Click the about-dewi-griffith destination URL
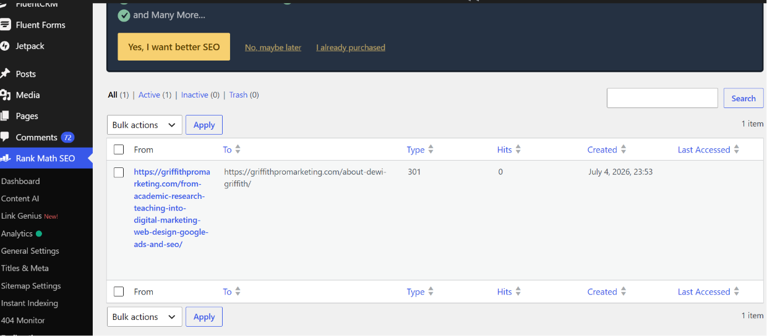Viewport: 767px width, 336px height. point(305,178)
